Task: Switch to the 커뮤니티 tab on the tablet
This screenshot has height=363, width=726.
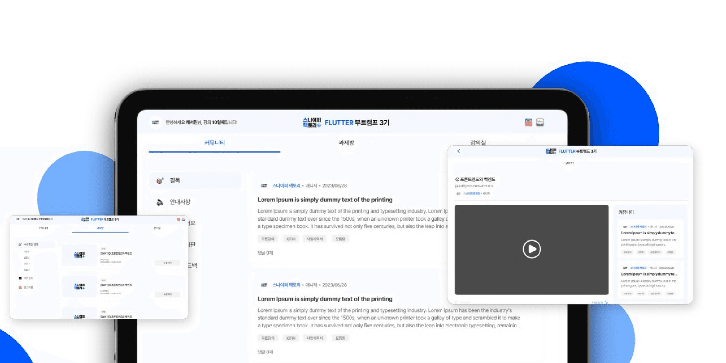Action: coord(214,143)
